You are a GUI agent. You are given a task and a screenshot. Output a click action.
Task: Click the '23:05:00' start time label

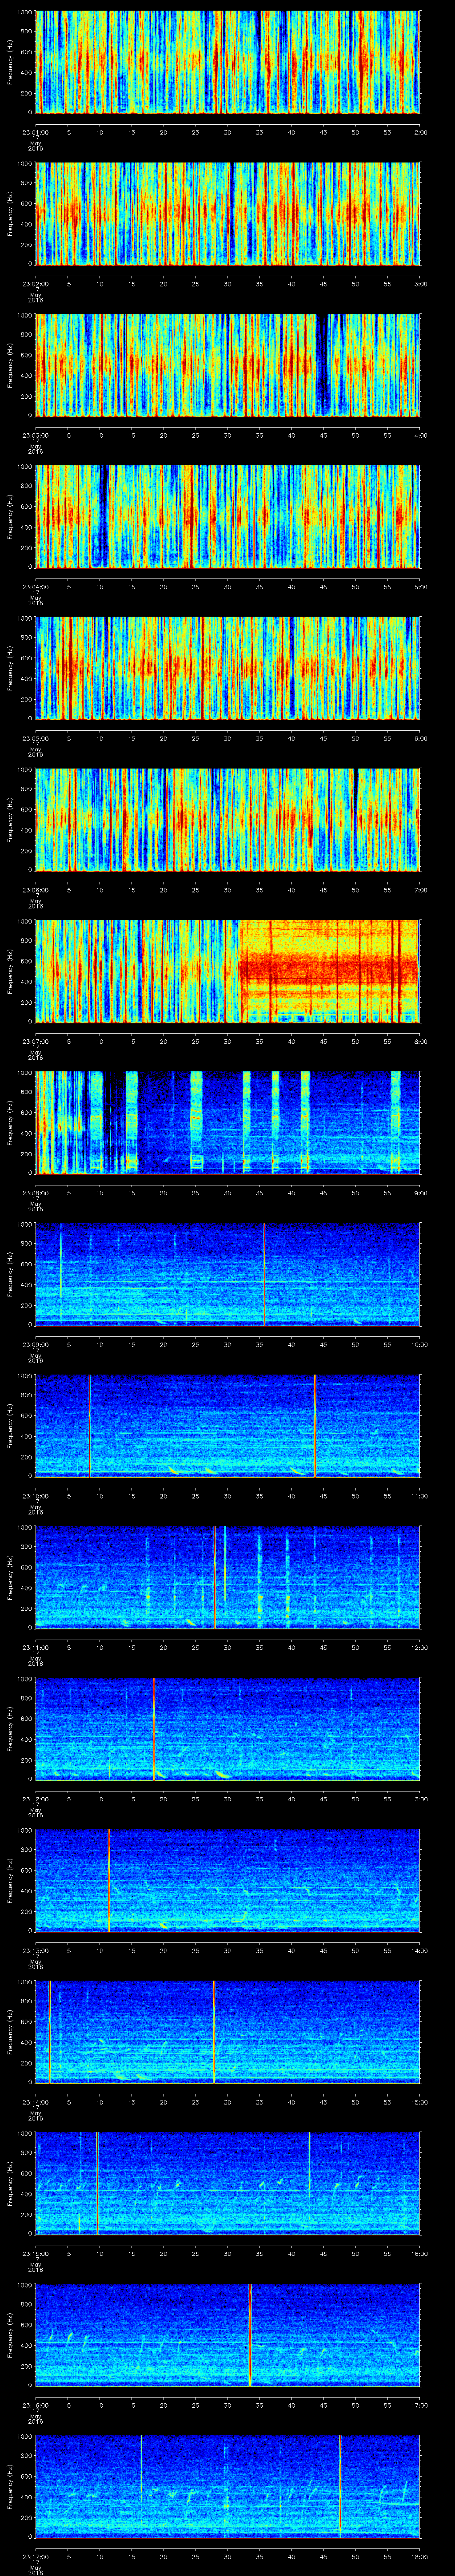[36, 737]
